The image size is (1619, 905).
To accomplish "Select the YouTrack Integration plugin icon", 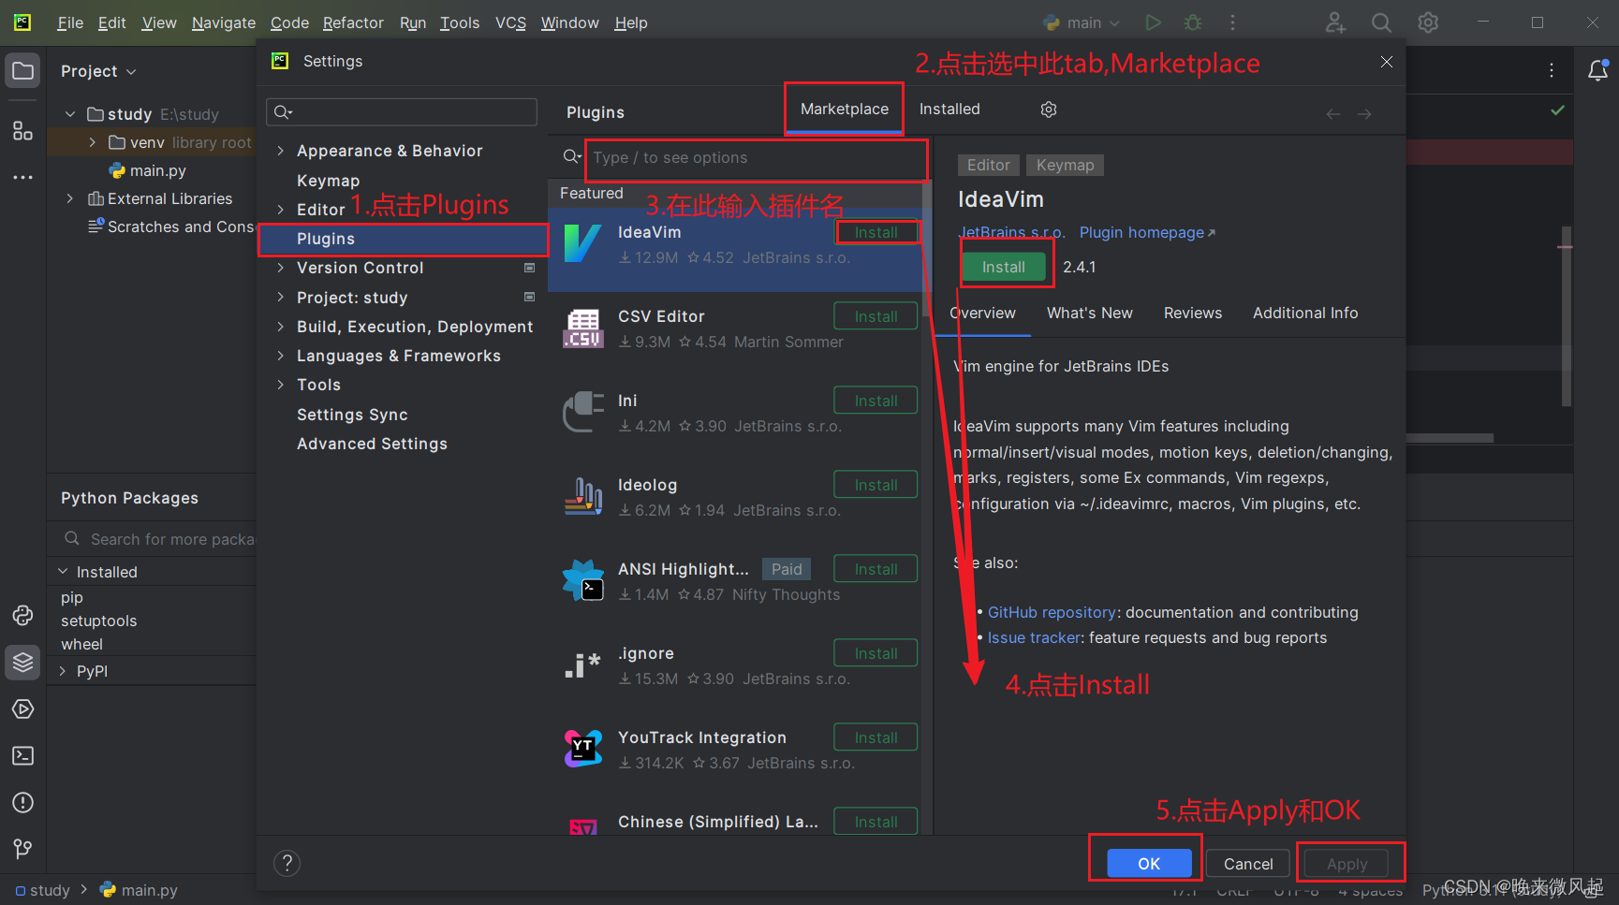I will 582,749.
